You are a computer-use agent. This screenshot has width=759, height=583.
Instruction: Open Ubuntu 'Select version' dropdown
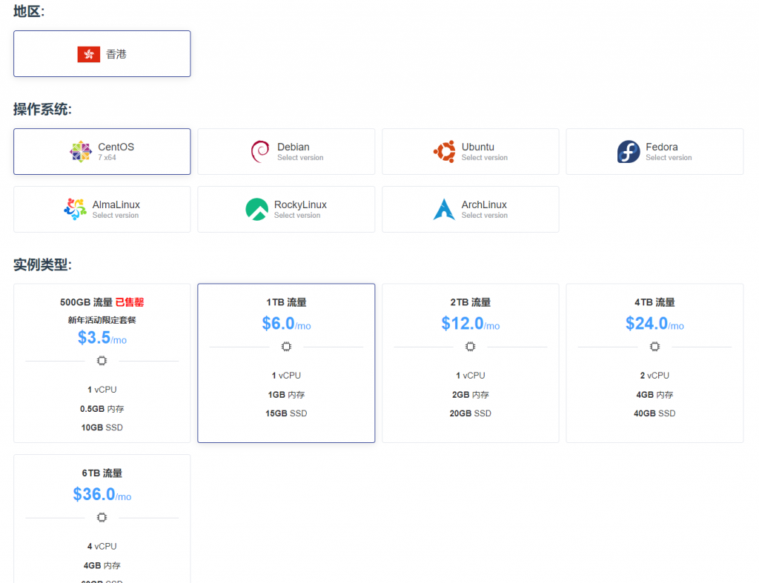point(484,158)
